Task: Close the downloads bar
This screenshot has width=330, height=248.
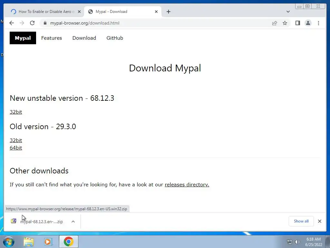Action: pos(319,221)
